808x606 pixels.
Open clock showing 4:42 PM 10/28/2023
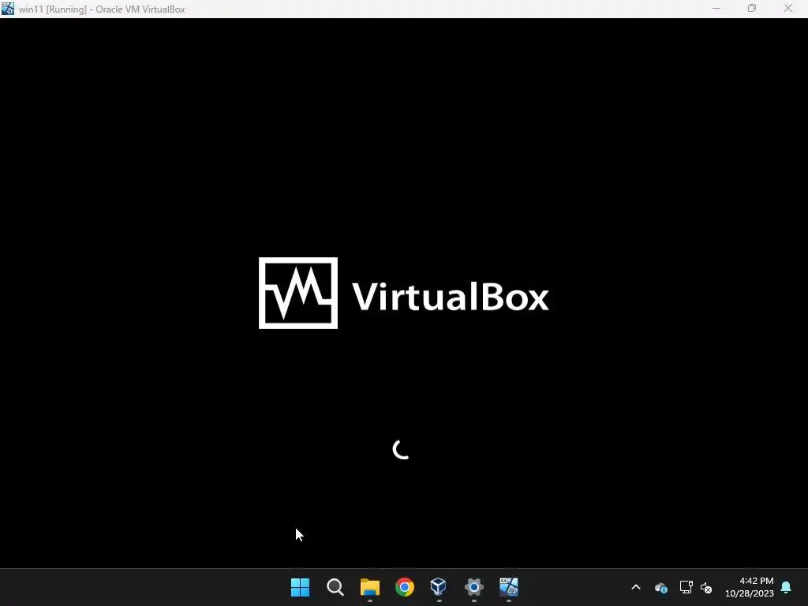(750, 587)
